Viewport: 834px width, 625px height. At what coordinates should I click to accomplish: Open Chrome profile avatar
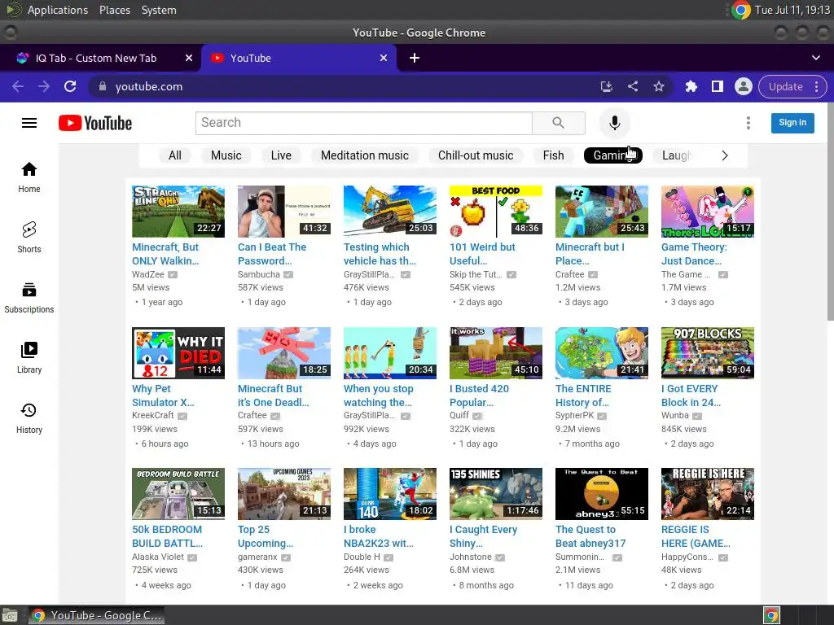pos(743,86)
